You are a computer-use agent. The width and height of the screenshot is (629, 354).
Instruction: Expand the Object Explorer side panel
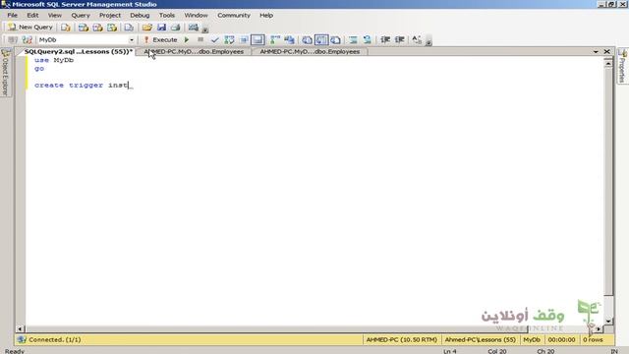[6, 72]
